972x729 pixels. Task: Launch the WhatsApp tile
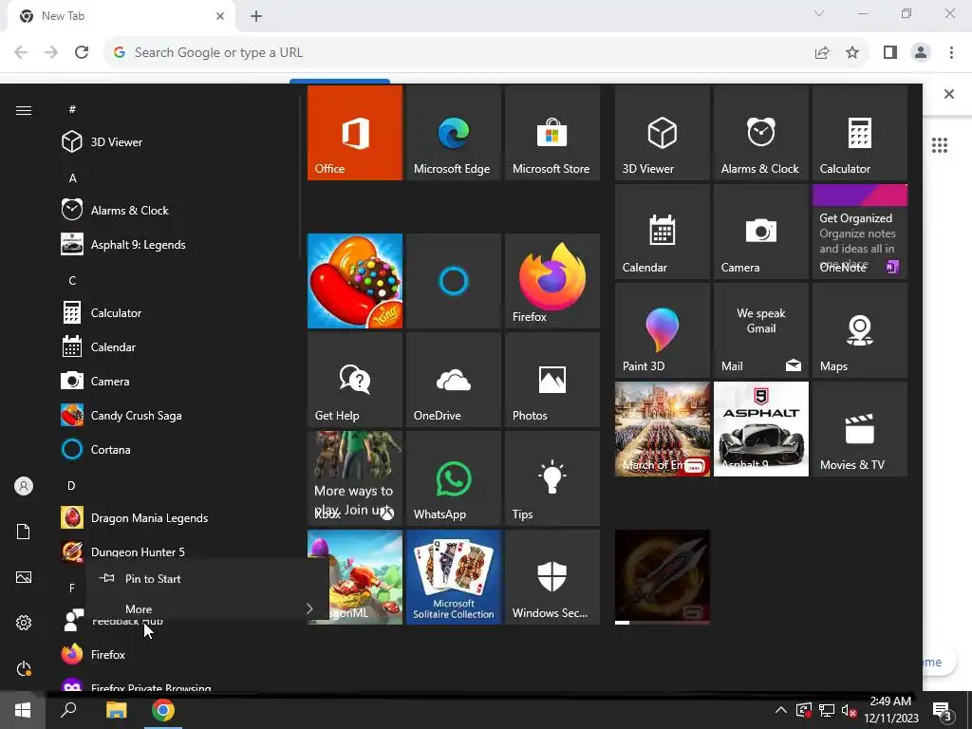pyautogui.click(x=453, y=478)
